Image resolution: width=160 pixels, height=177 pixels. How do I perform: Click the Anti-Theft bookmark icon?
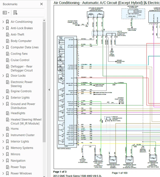7,35
